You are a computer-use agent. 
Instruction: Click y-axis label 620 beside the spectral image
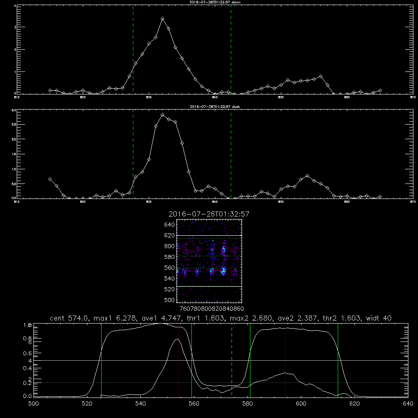tap(170, 235)
